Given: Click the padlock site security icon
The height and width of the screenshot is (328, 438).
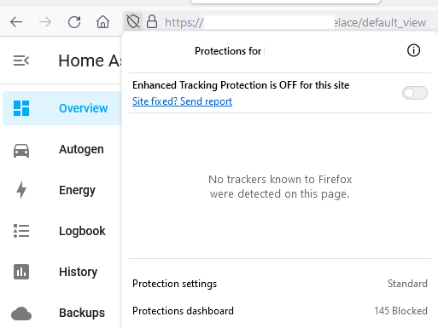Looking at the screenshot, I should tap(152, 21).
